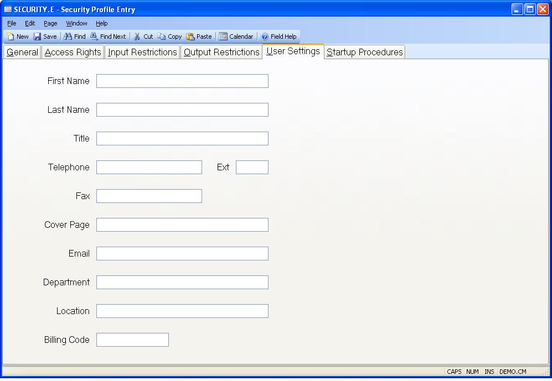
Task: Click DEMO.CM in the status bar
Action: pos(513,372)
